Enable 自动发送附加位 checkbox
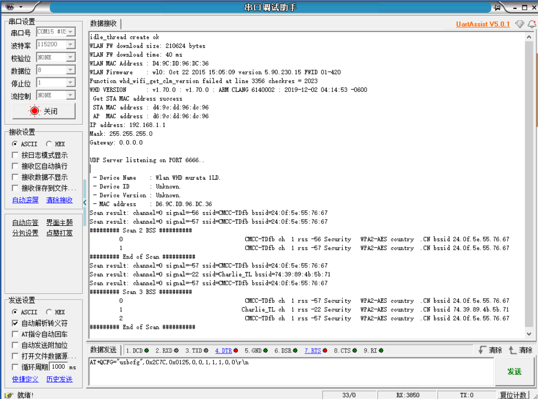Image resolution: width=538 pixels, height=399 pixels. (15, 345)
